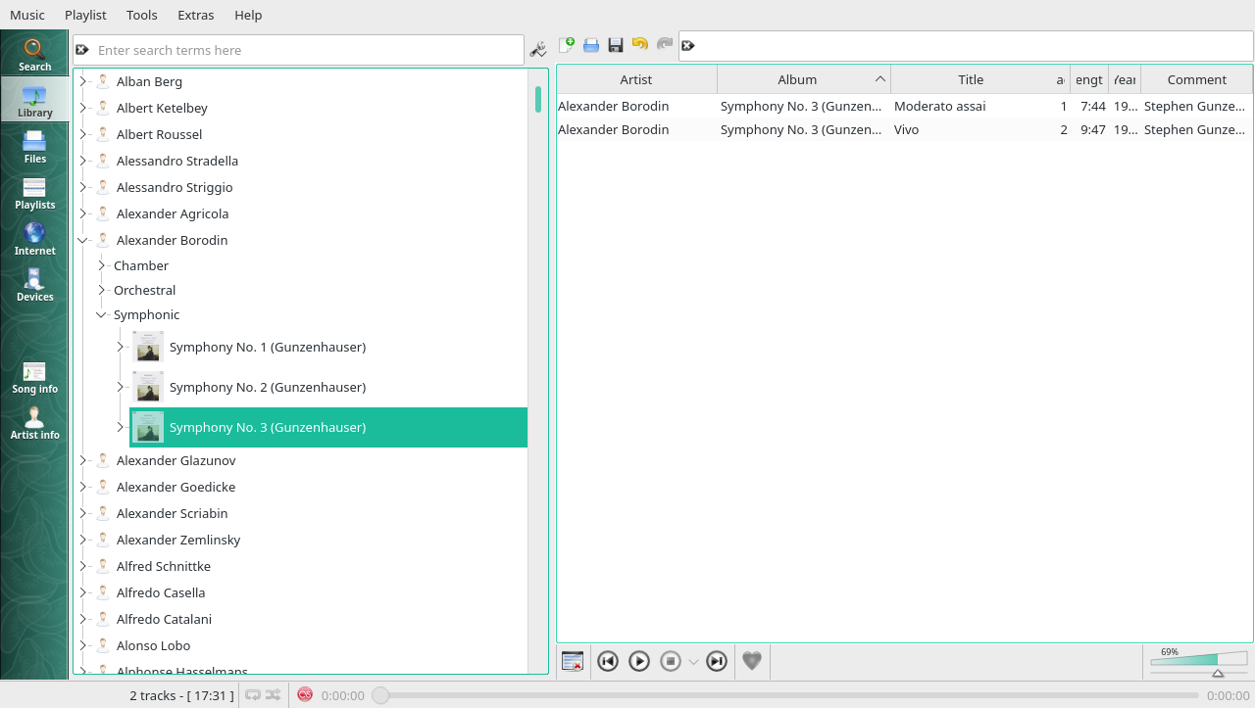Screen dimensions: 1255x708
Task: Switch to the Internet sources panel
Action: click(34, 238)
